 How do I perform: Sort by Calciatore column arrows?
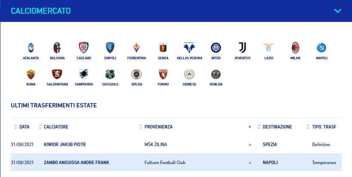click(x=40, y=127)
